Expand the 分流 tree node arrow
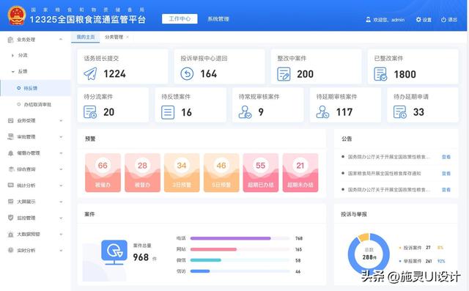 point(12,55)
